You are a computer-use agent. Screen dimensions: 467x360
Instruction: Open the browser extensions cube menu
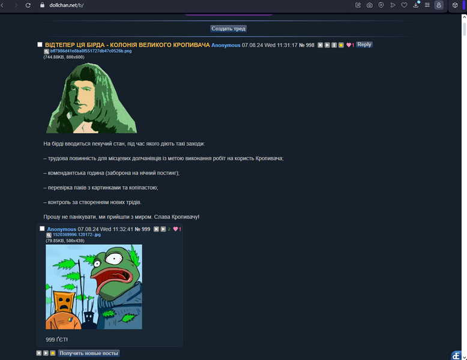coord(455,5)
